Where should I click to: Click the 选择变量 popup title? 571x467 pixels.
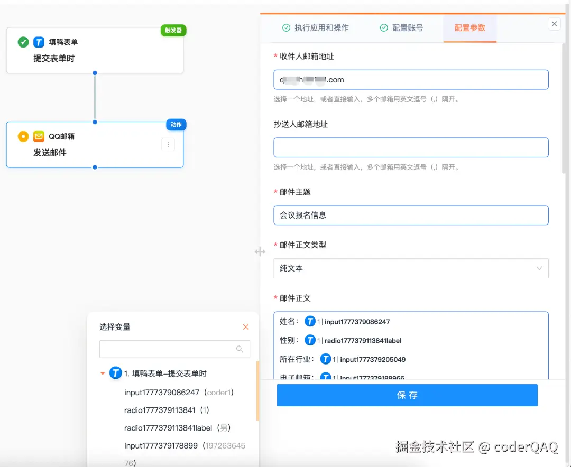(115, 327)
